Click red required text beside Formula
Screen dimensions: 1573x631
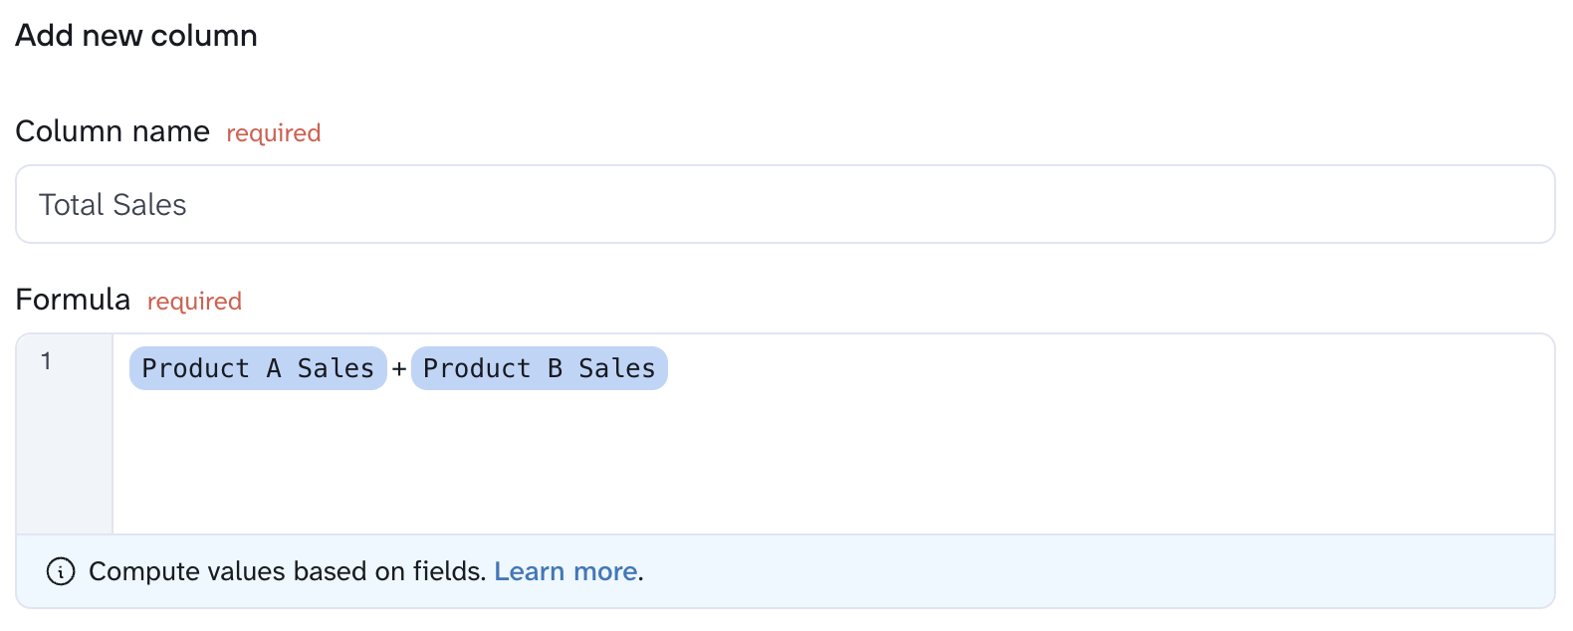[x=194, y=302]
